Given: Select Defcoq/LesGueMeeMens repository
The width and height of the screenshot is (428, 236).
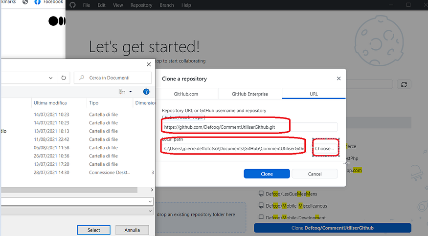Looking at the screenshot, I should pos(291,194).
